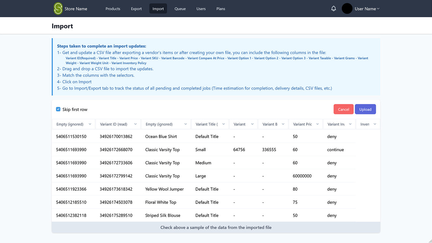Open the Variant ID (read) column dropdown

118,124
